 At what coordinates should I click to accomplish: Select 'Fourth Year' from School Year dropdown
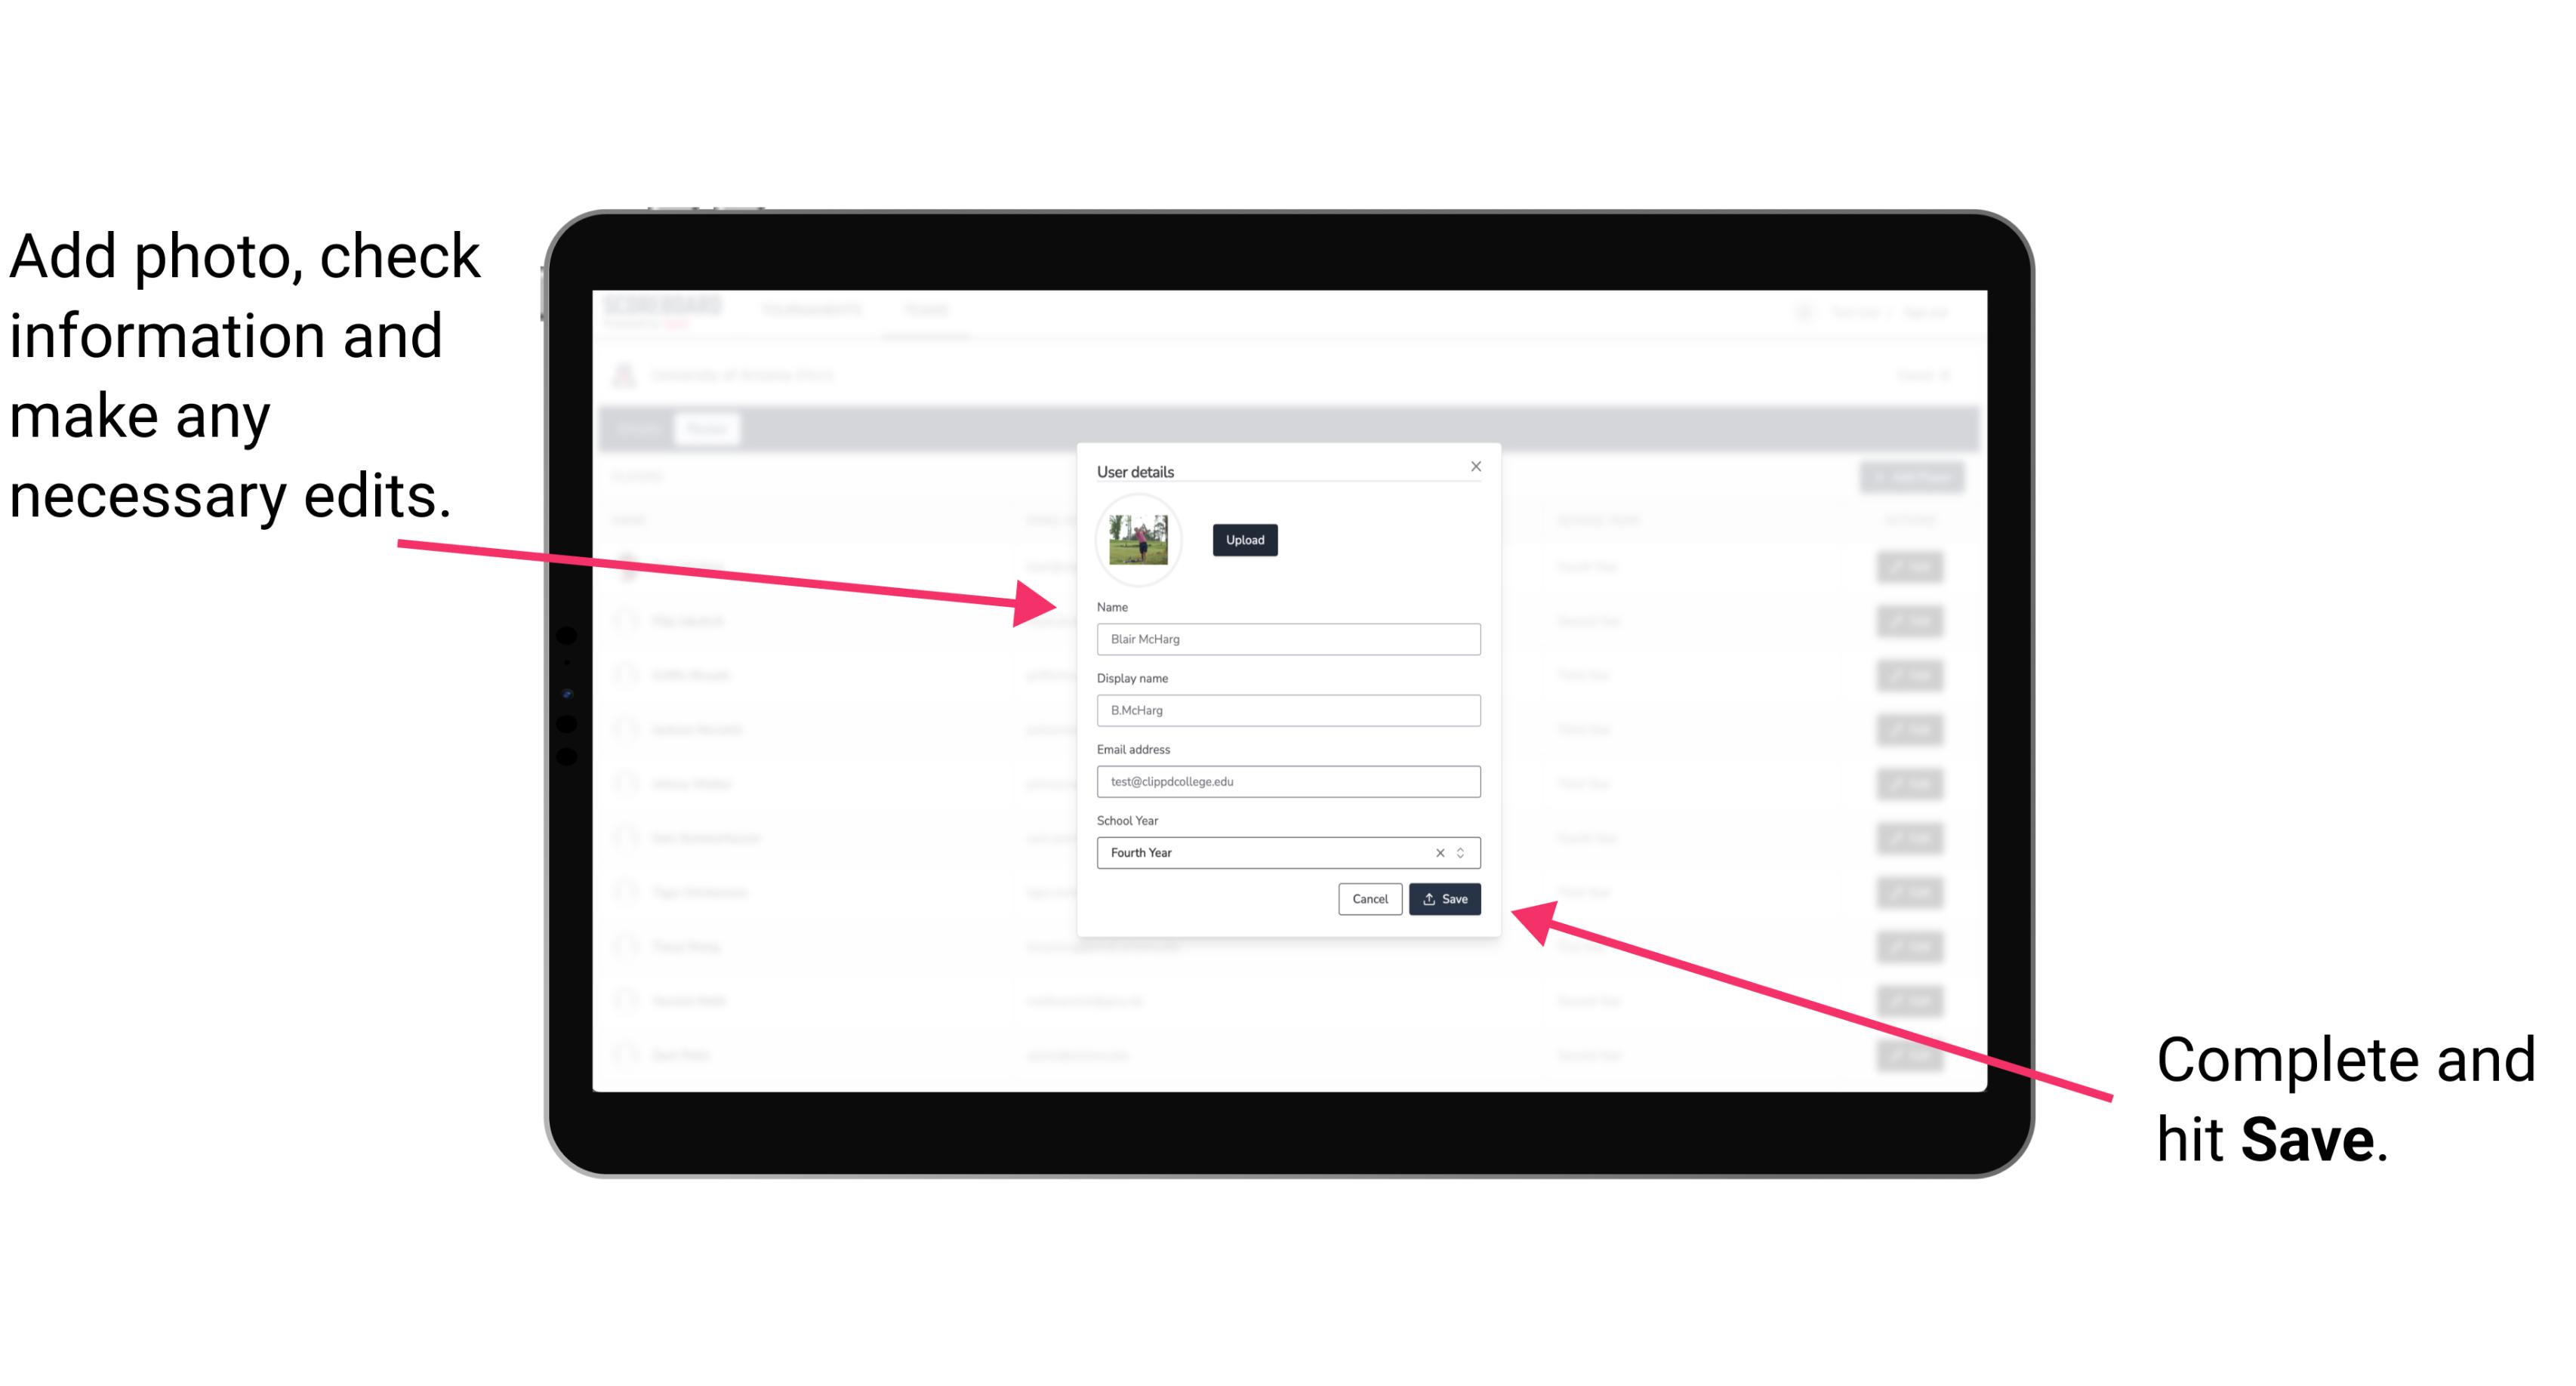click(1289, 850)
